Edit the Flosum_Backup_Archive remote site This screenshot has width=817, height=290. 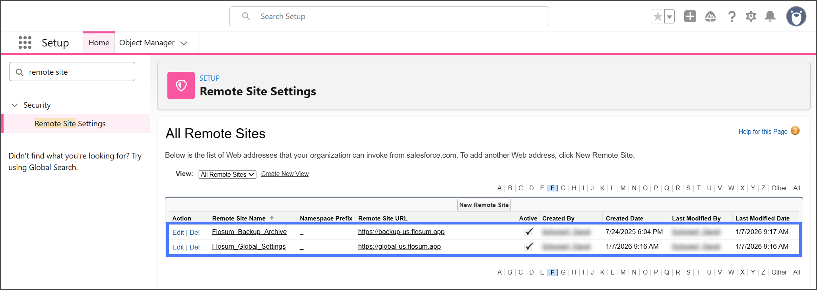click(178, 232)
